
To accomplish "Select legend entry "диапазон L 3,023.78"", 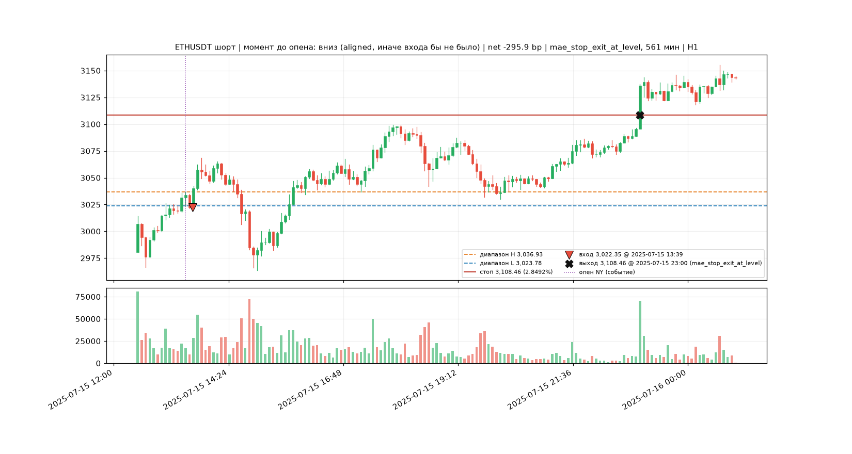I will pyautogui.click(x=511, y=263).
